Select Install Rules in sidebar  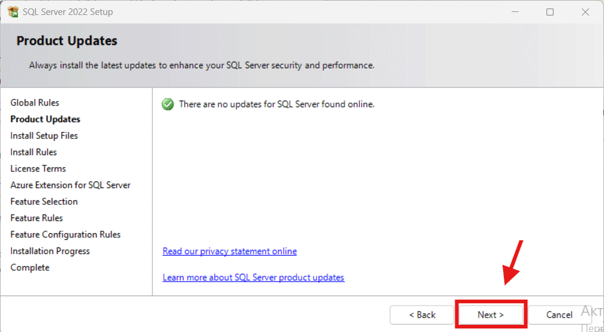[34, 152]
